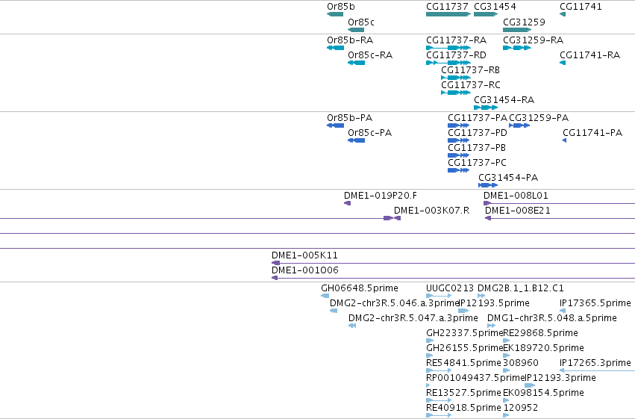The image size is (635, 419).
Task: Open EST RE29868.5prime
Action: pos(541,334)
